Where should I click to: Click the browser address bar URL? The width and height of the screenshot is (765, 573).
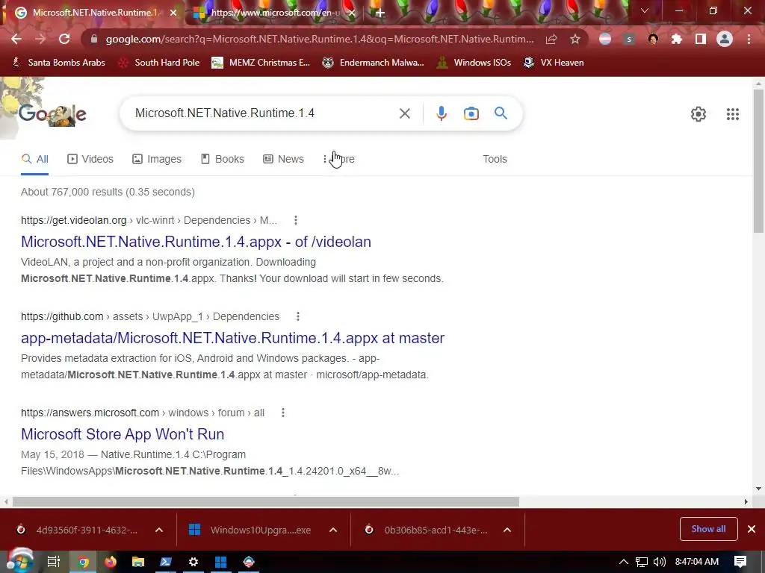coord(320,39)
